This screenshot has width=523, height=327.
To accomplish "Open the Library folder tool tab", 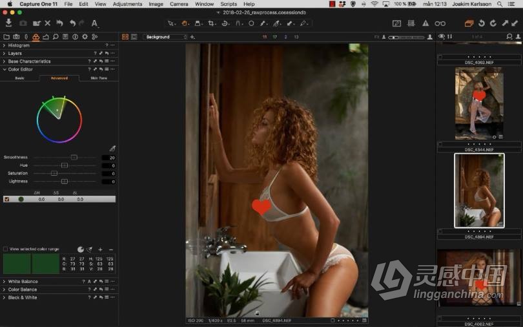I will tap(6, 37).
